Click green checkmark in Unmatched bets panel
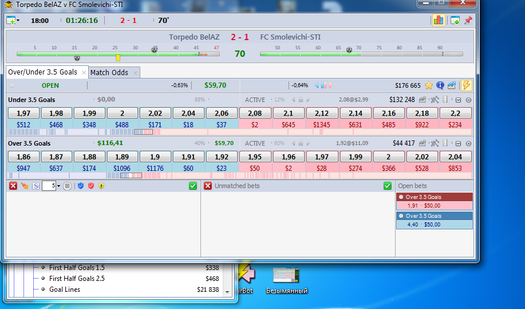 coord(388,186)
